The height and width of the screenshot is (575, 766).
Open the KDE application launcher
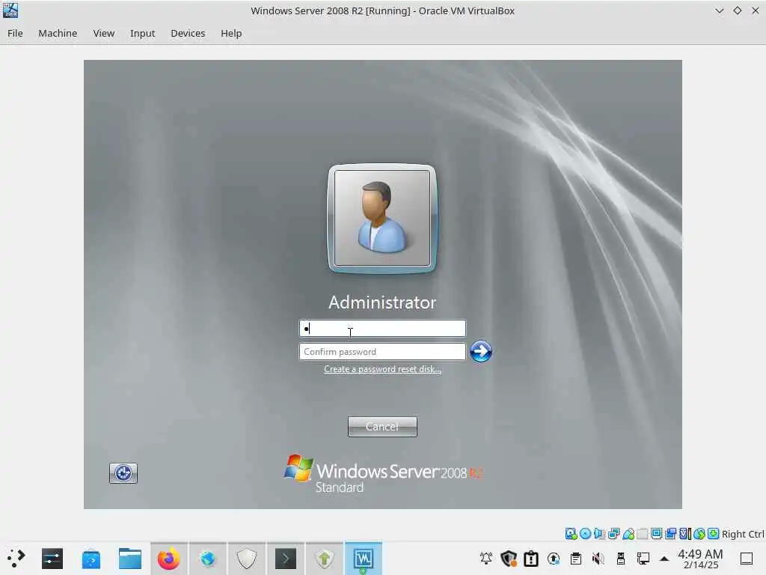pos(16,559)
